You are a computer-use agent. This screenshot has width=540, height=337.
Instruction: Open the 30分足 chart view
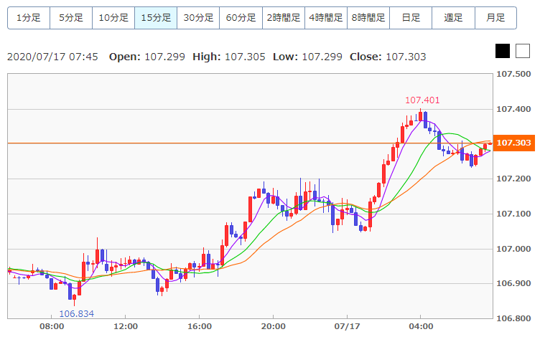pyautogui.click(x=198, y=17)
